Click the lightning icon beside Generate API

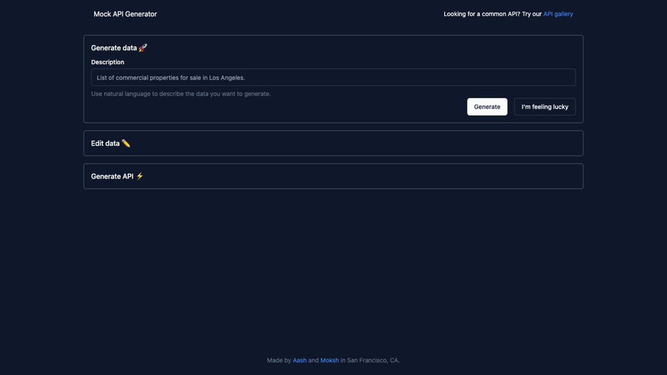[x=139, y=176]
